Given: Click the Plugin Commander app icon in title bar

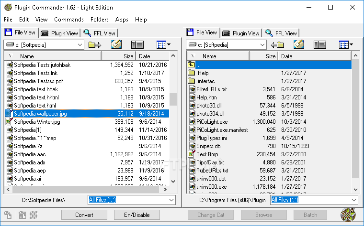Looking at the screenshot, I should click(8, 8).
